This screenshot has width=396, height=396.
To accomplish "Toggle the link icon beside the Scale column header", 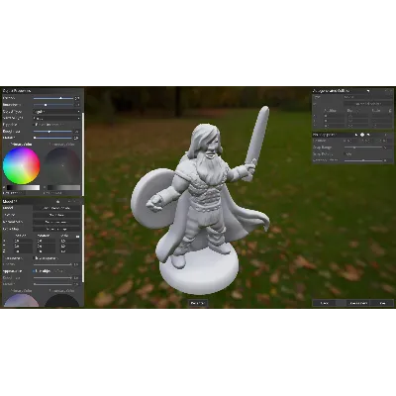I will [78, 237].
